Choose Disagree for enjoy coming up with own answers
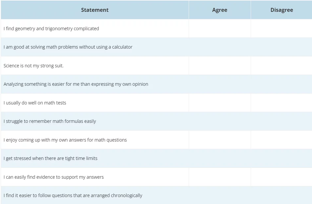312x204 pixels. (x=281, y=140)
